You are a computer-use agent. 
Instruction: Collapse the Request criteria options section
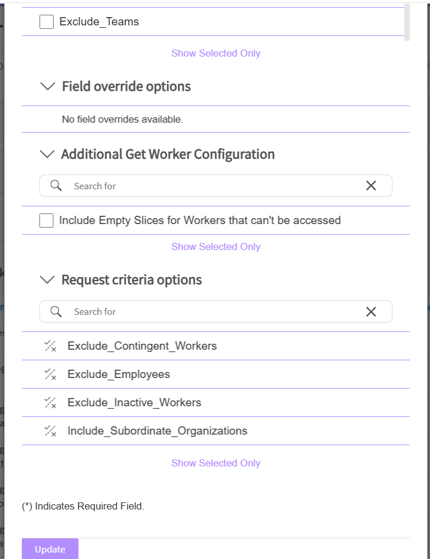47,280
